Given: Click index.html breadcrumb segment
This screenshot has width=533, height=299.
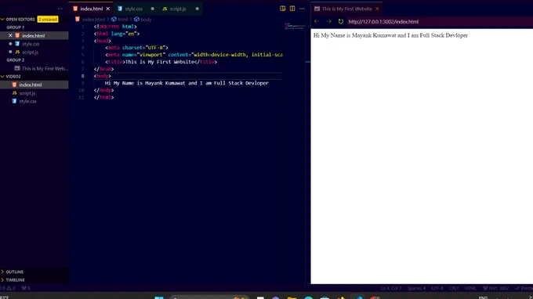Looking at the screenshot, I should point(93,20).
